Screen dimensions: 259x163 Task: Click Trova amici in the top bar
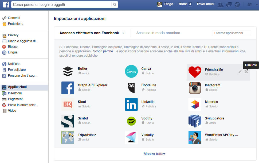(205, 4)
